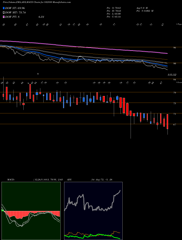Click the 84 price axis label
The image size is (182, 240).
pos(175,79)
